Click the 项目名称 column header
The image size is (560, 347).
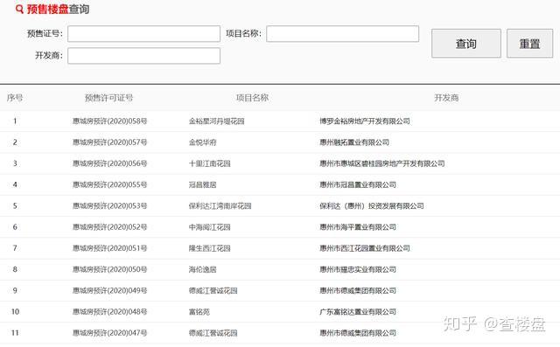(x=253, y=98)
